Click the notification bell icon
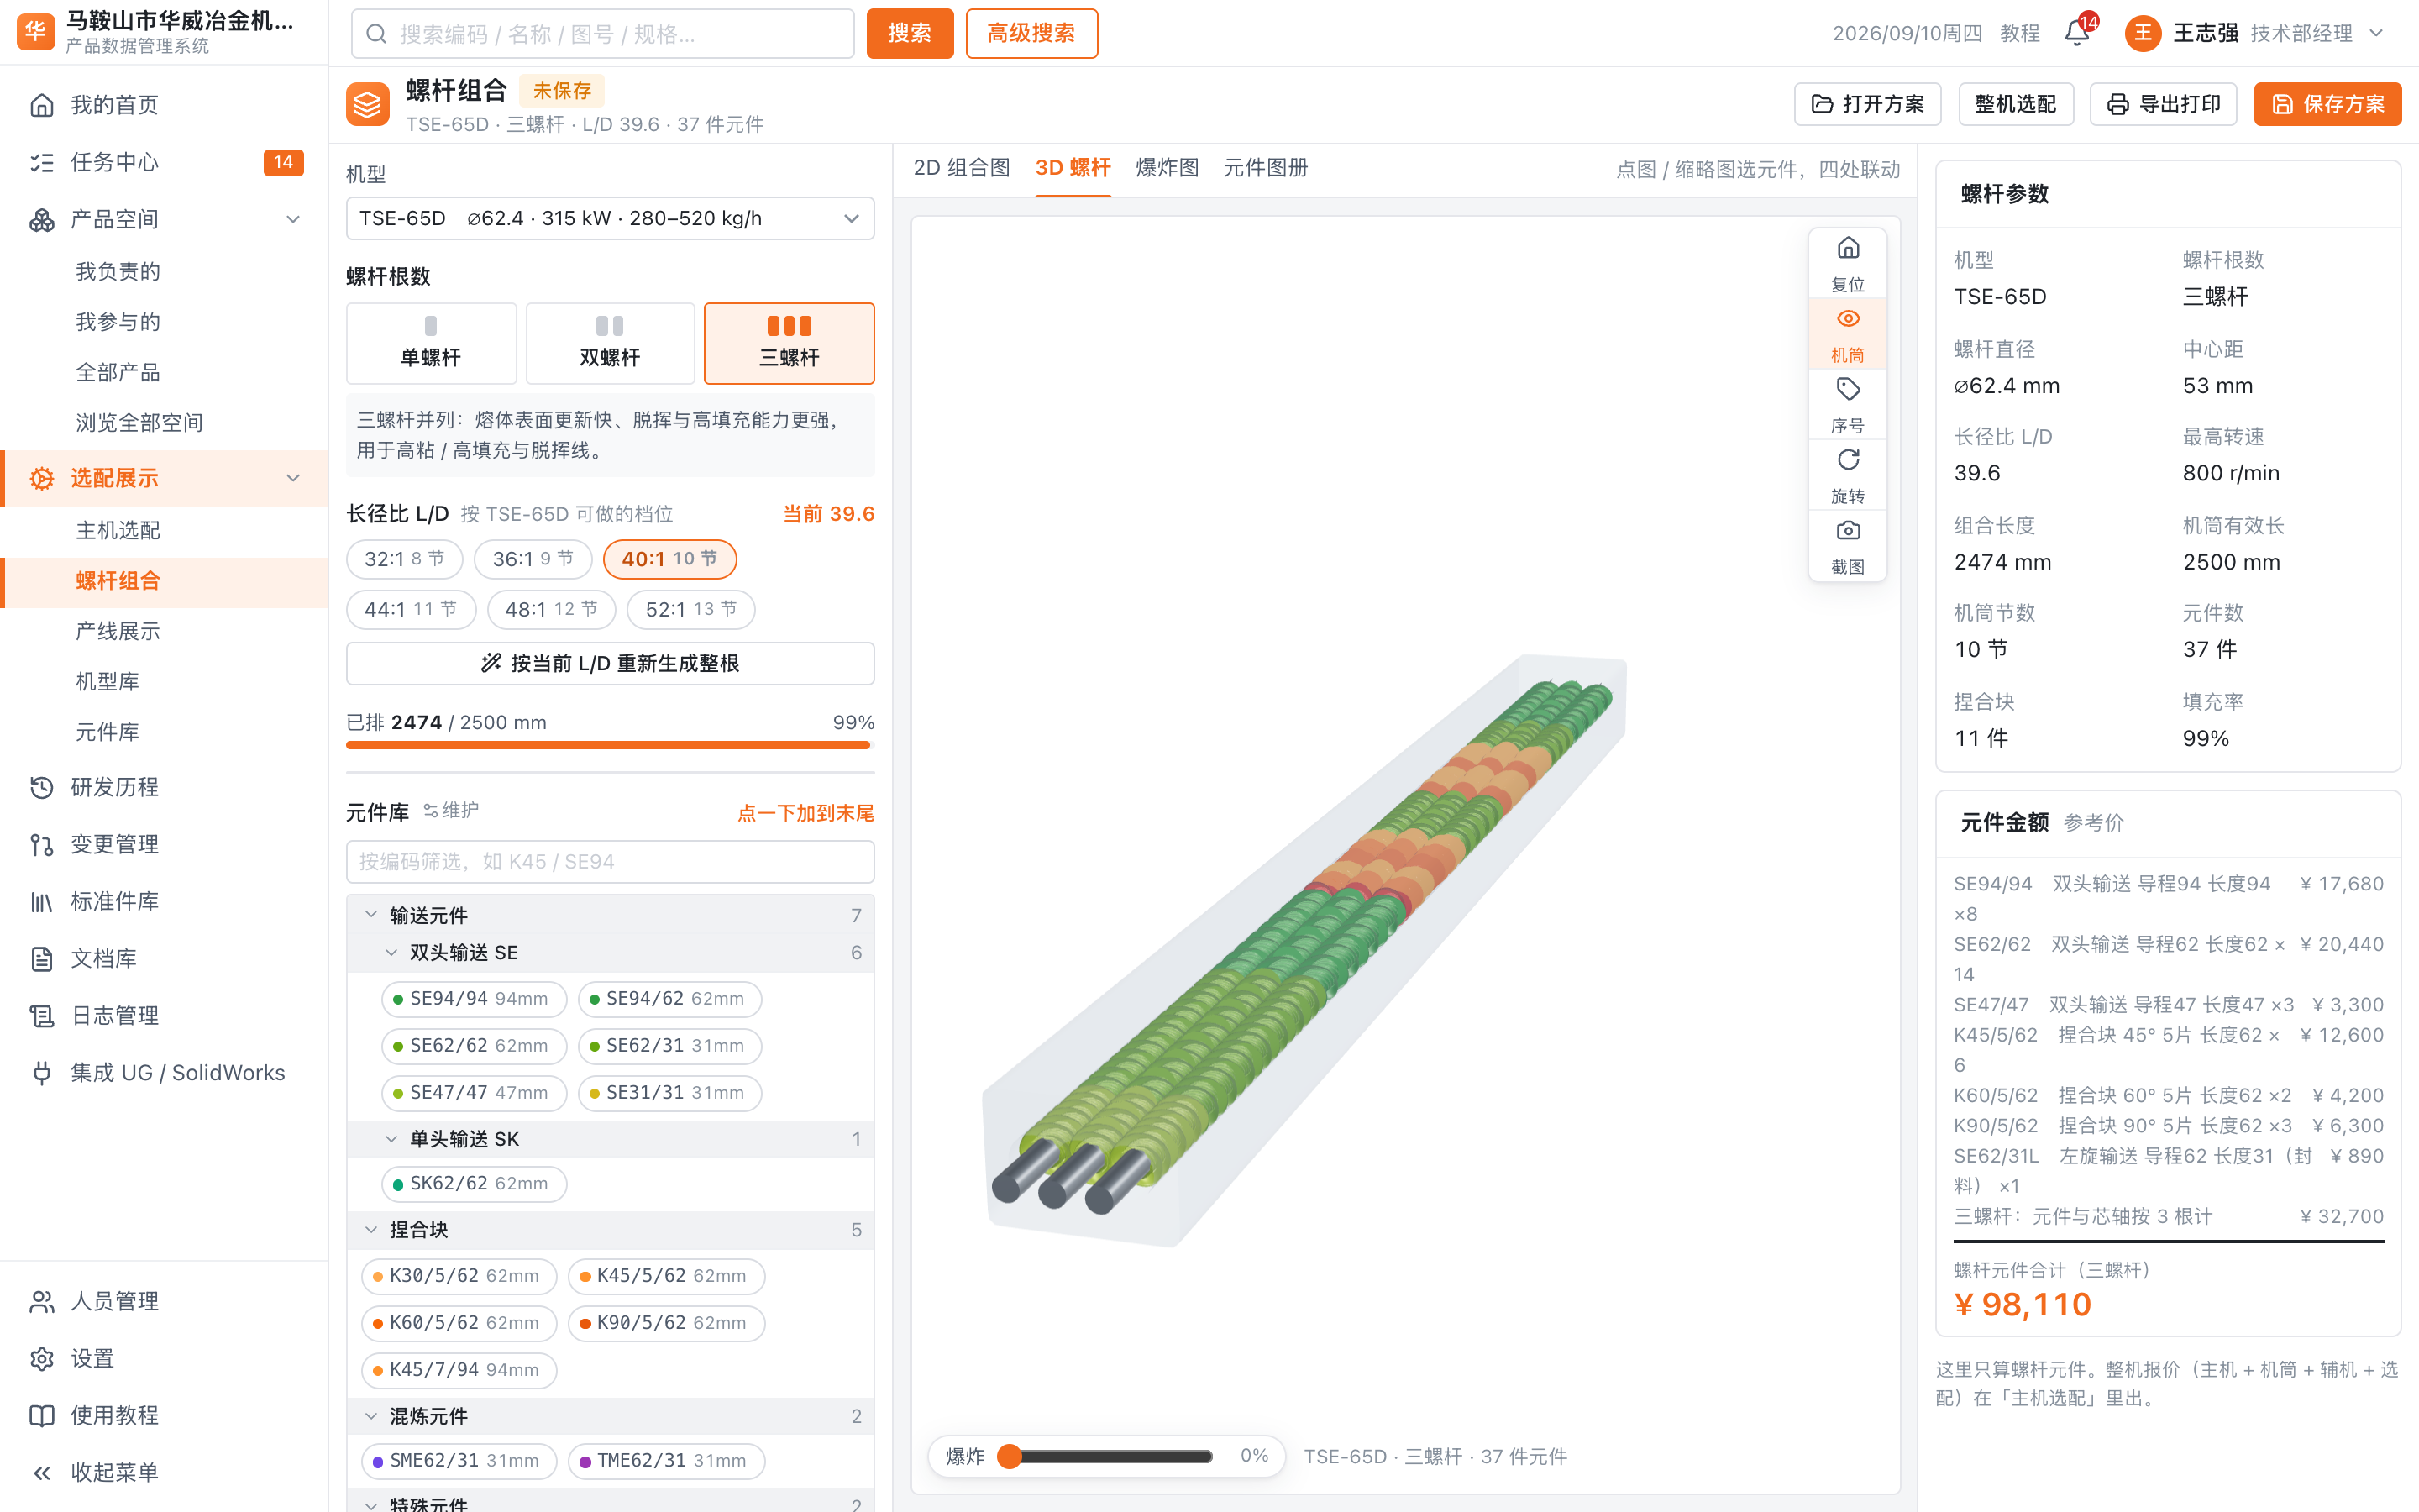Viewport: 2419px width, 1512px height. [x=2076, y=33]
